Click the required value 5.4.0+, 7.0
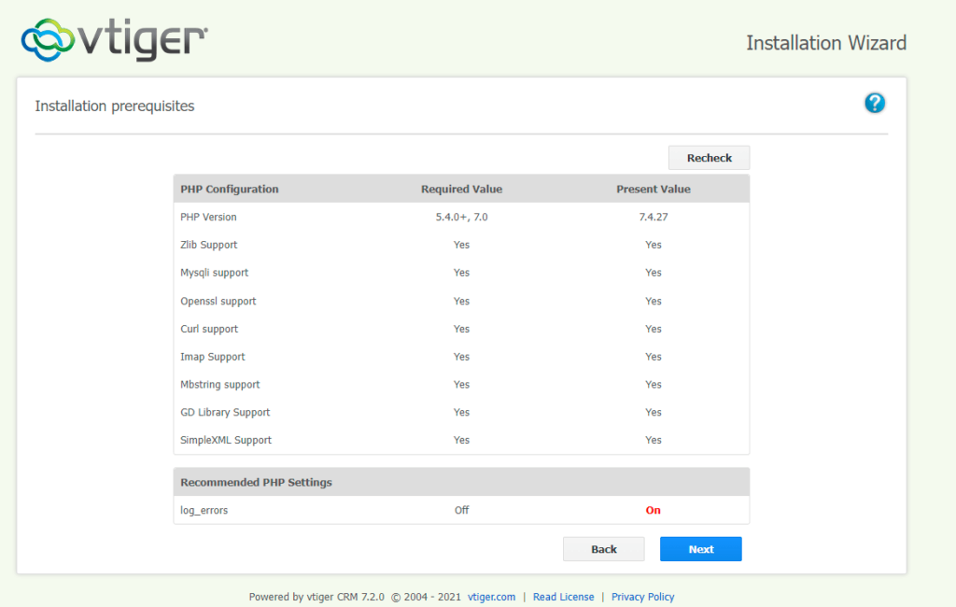The width and height of the screenshot is (956, 607). (x=461, y=218)
